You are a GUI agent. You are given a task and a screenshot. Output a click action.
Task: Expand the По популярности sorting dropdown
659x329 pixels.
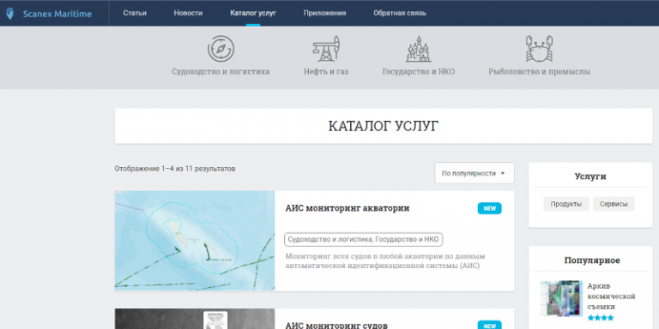pyautogui.click(x=474, y=173)
